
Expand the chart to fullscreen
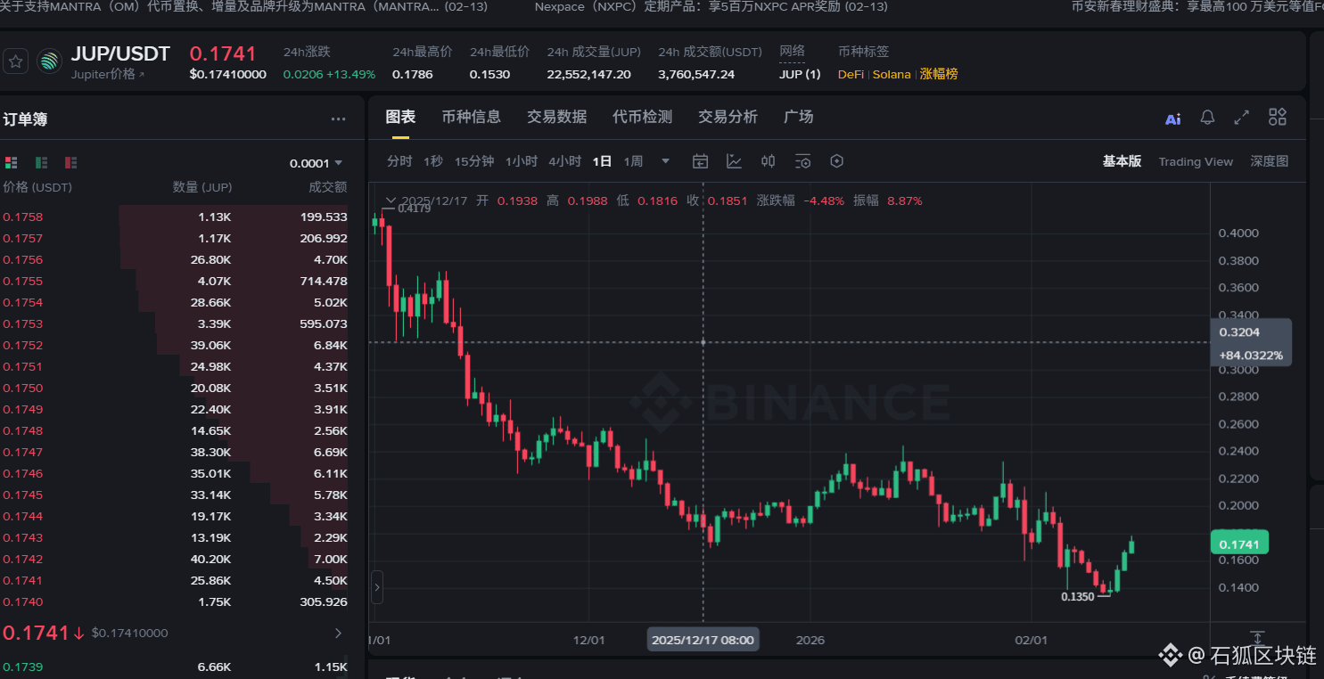click(x=1241, y=118)
